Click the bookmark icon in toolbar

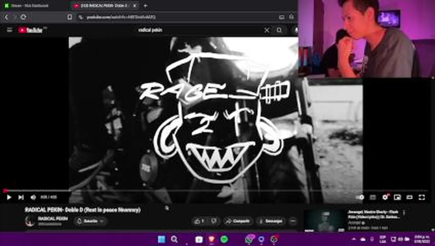coord(70,17)
